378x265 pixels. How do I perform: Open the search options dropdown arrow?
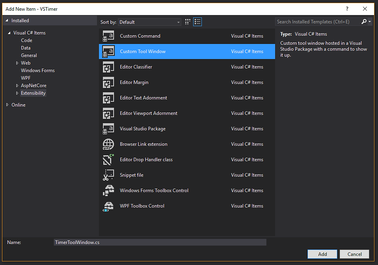(x=370, y=22)
